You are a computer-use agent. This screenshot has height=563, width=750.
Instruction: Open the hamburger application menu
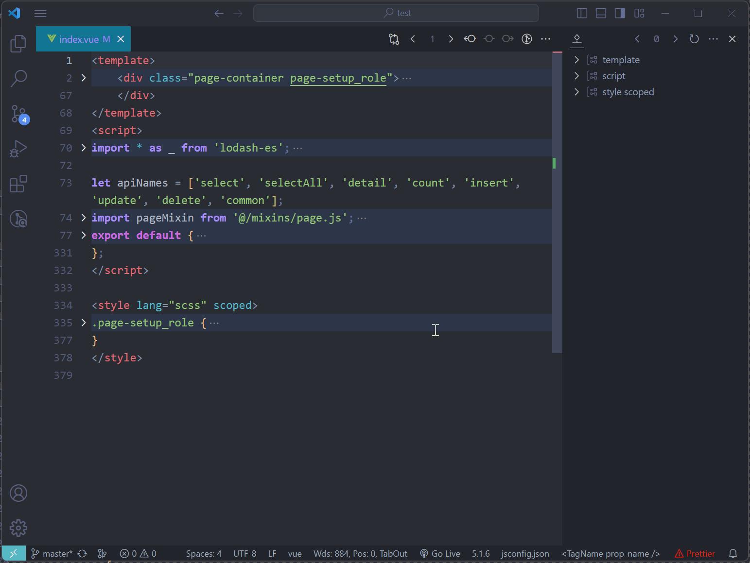coord(40,13)
